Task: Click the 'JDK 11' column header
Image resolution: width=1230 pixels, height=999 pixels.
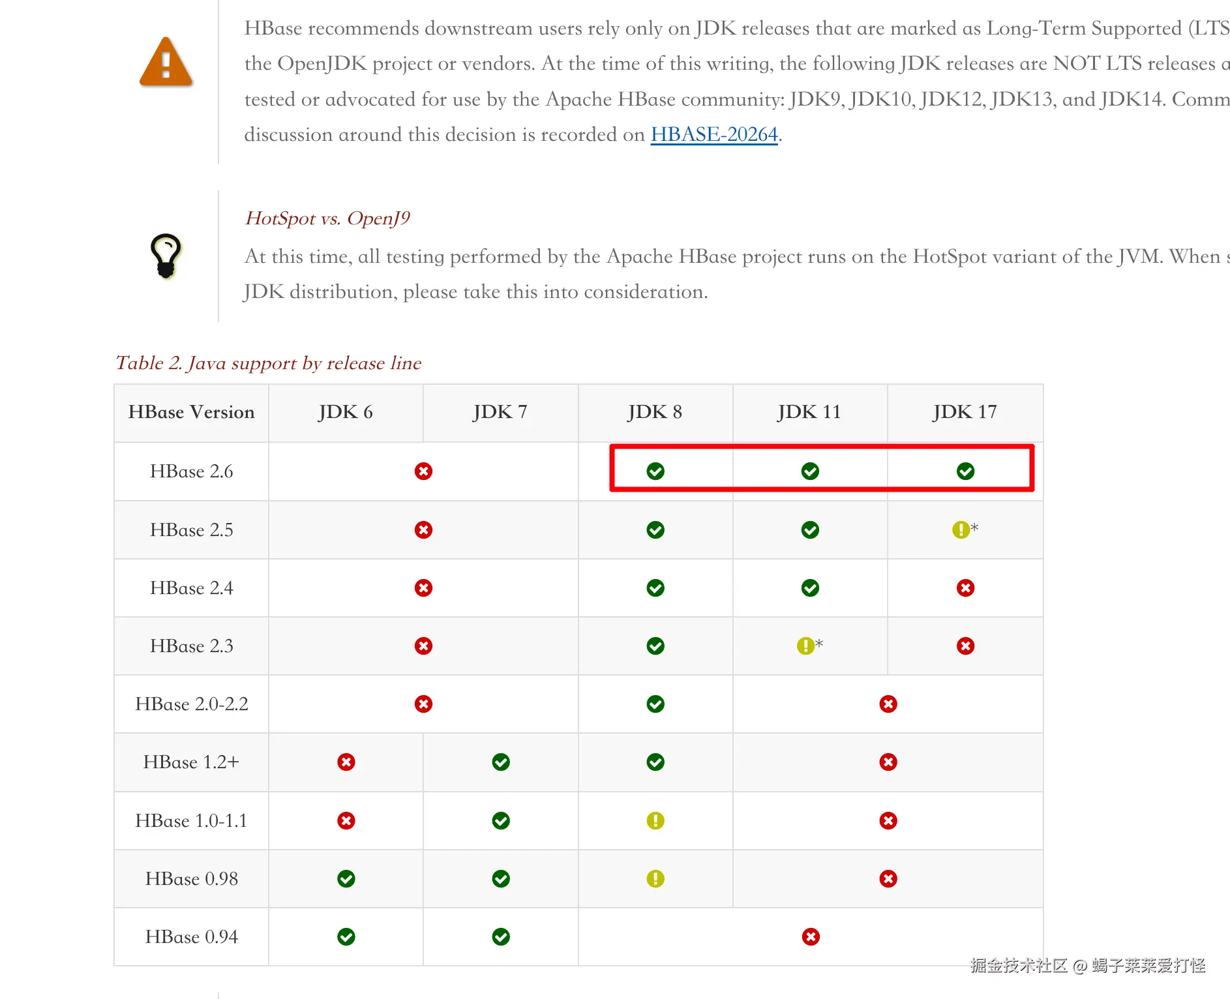Action: tap(809, 412)
